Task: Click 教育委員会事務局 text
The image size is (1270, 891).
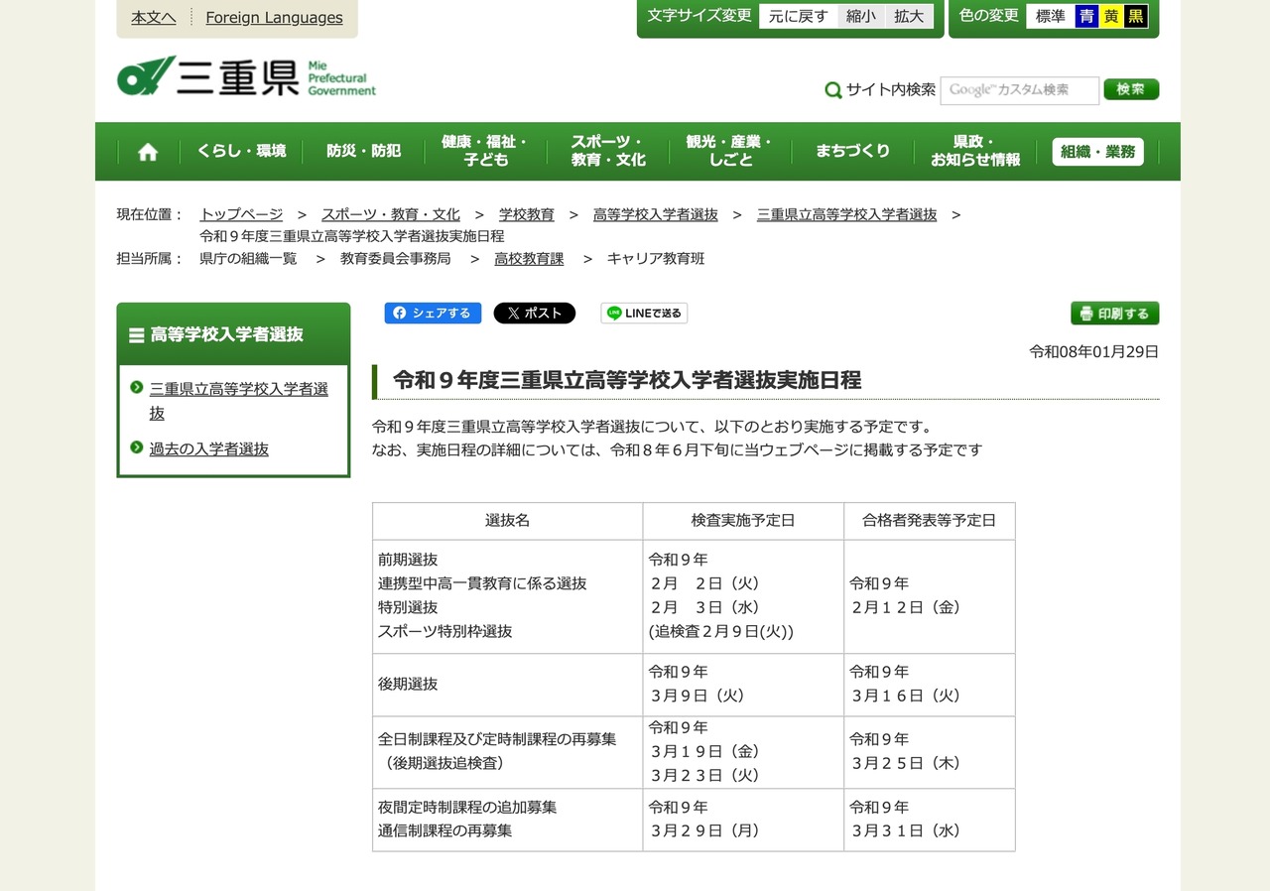Action: (x=396, y=259)
